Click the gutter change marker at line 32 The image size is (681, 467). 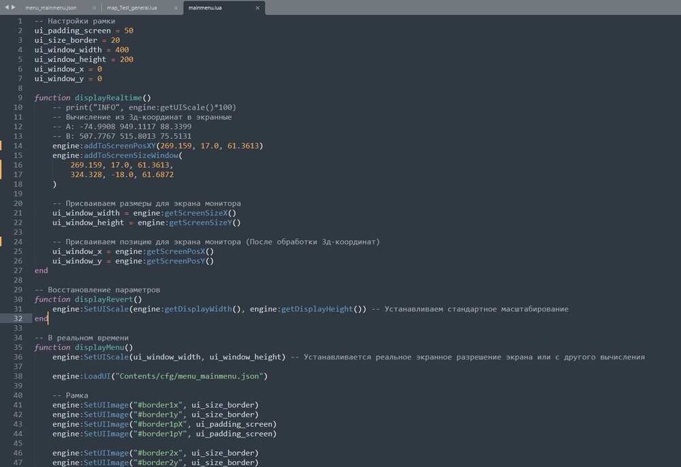point(1,318)
